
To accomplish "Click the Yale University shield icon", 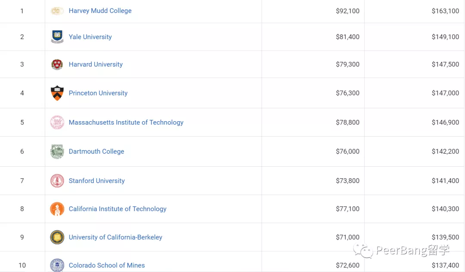I will pyautogui.click(x=57, y=37).
